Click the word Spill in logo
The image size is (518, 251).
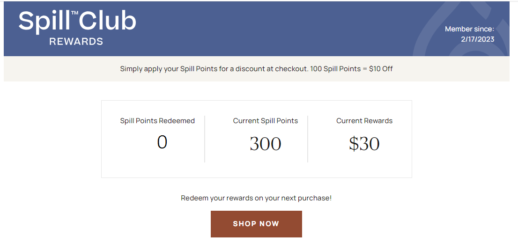coord(44,22)
